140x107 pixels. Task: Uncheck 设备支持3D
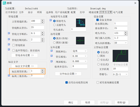click(97, 20)
